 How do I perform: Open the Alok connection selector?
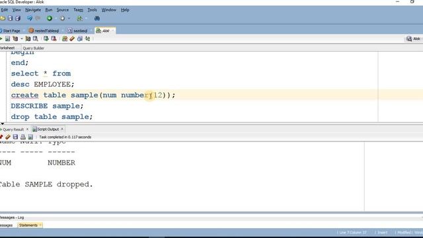pyautogui.click(x=414, y=39)
